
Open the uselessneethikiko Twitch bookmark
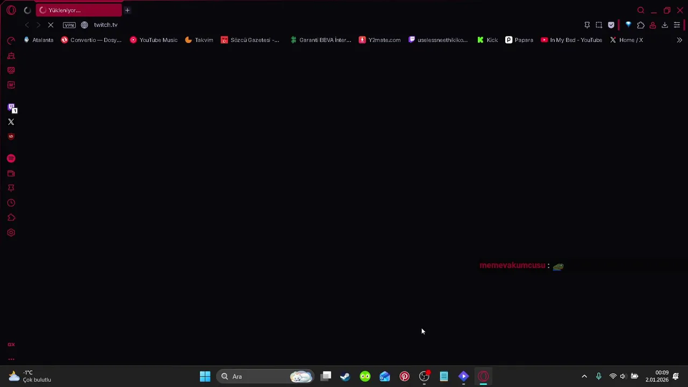pyautogui.click(x=438, y=40)
